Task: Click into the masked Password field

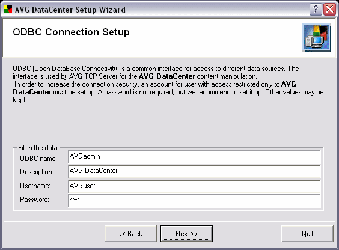Action: pyautogui.click(x=194, y=201)
